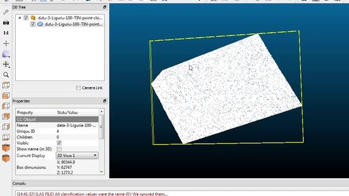Activate the pick rotation center cross tool
Viewport: 349px width, 196px height.
(x=6, y=44)
